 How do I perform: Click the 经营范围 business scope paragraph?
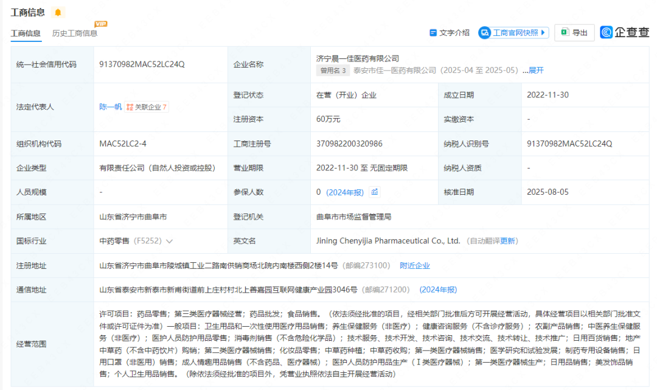pos(370,344)
